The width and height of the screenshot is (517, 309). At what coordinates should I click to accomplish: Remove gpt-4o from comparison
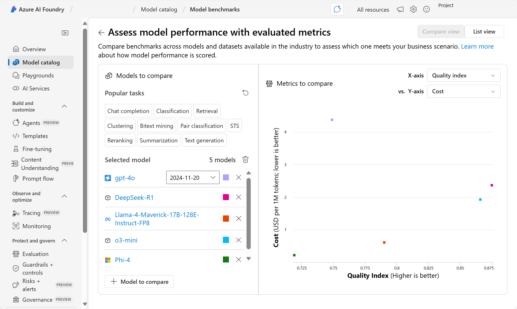(238, 177)
